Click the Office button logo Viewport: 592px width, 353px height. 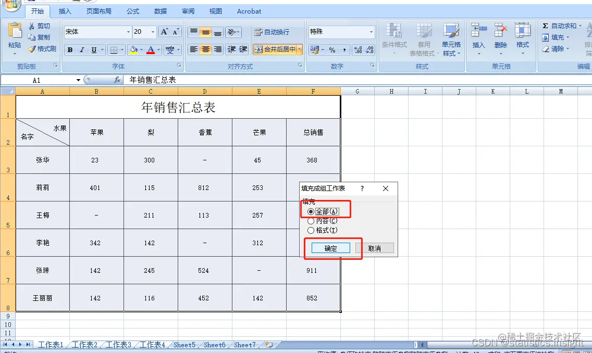pyautogui.click(x=11, y=5)
